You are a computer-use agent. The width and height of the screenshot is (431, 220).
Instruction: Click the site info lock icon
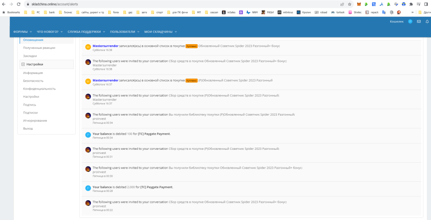tap(27, 4)
